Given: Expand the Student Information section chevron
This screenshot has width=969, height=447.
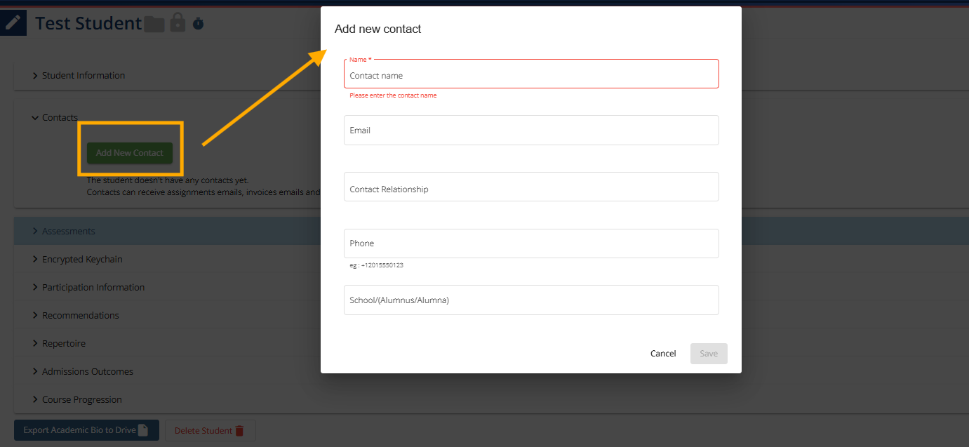Looking at the screenshot, I should pyautogui.click(x=35, y=76).
